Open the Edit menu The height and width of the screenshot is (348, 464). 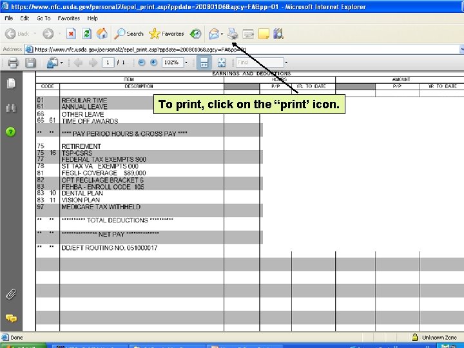coord(24,18)
